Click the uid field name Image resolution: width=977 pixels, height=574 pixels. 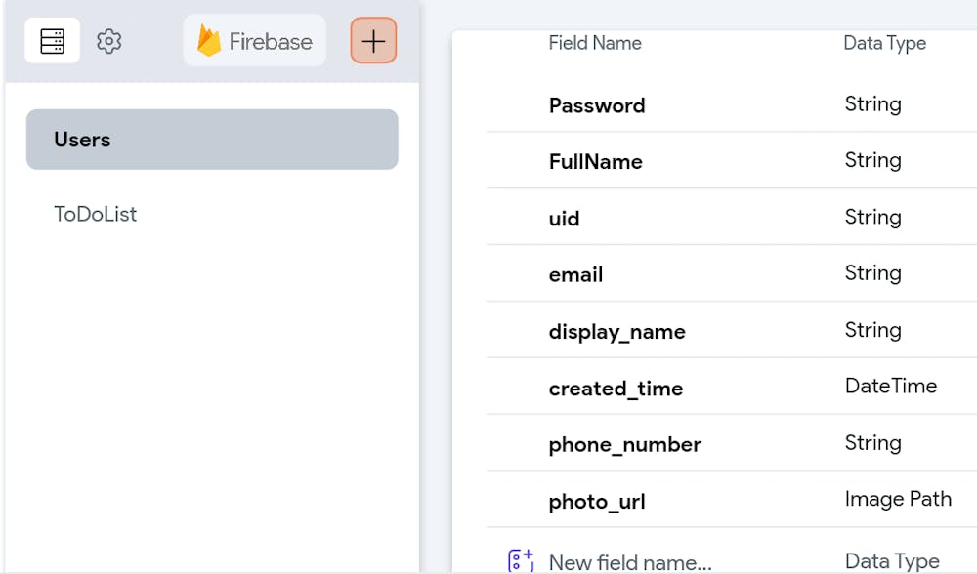pos(564,219)
